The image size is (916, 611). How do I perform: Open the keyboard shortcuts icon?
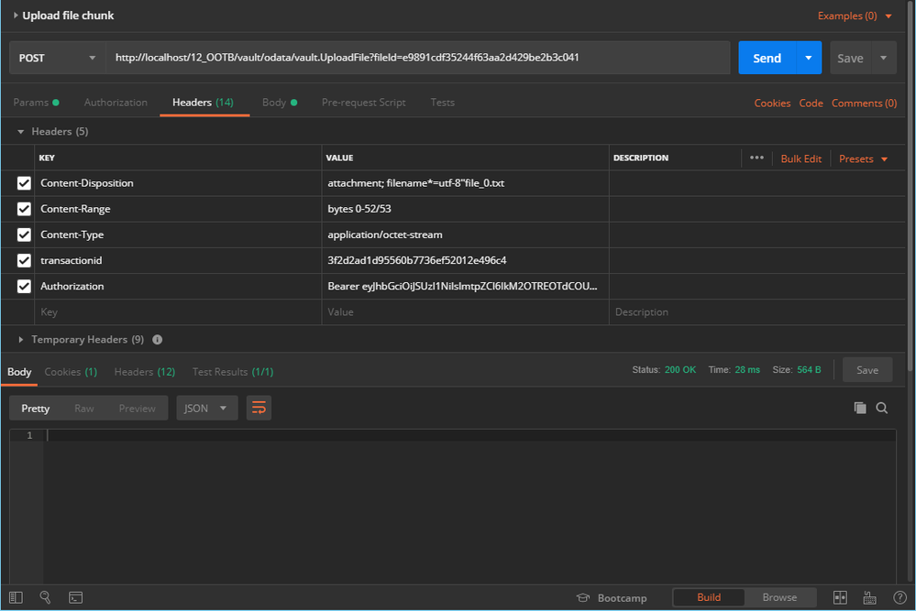[x=869, y=597]
